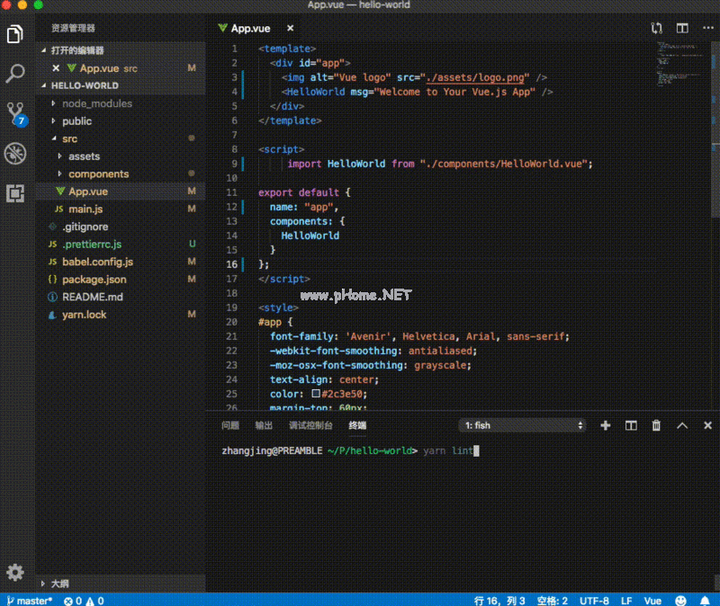
Task: Open babel.config.js in the file tree
Action: point(121,262)
